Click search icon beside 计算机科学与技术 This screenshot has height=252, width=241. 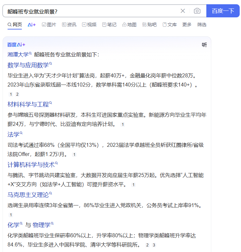point(56,163)
